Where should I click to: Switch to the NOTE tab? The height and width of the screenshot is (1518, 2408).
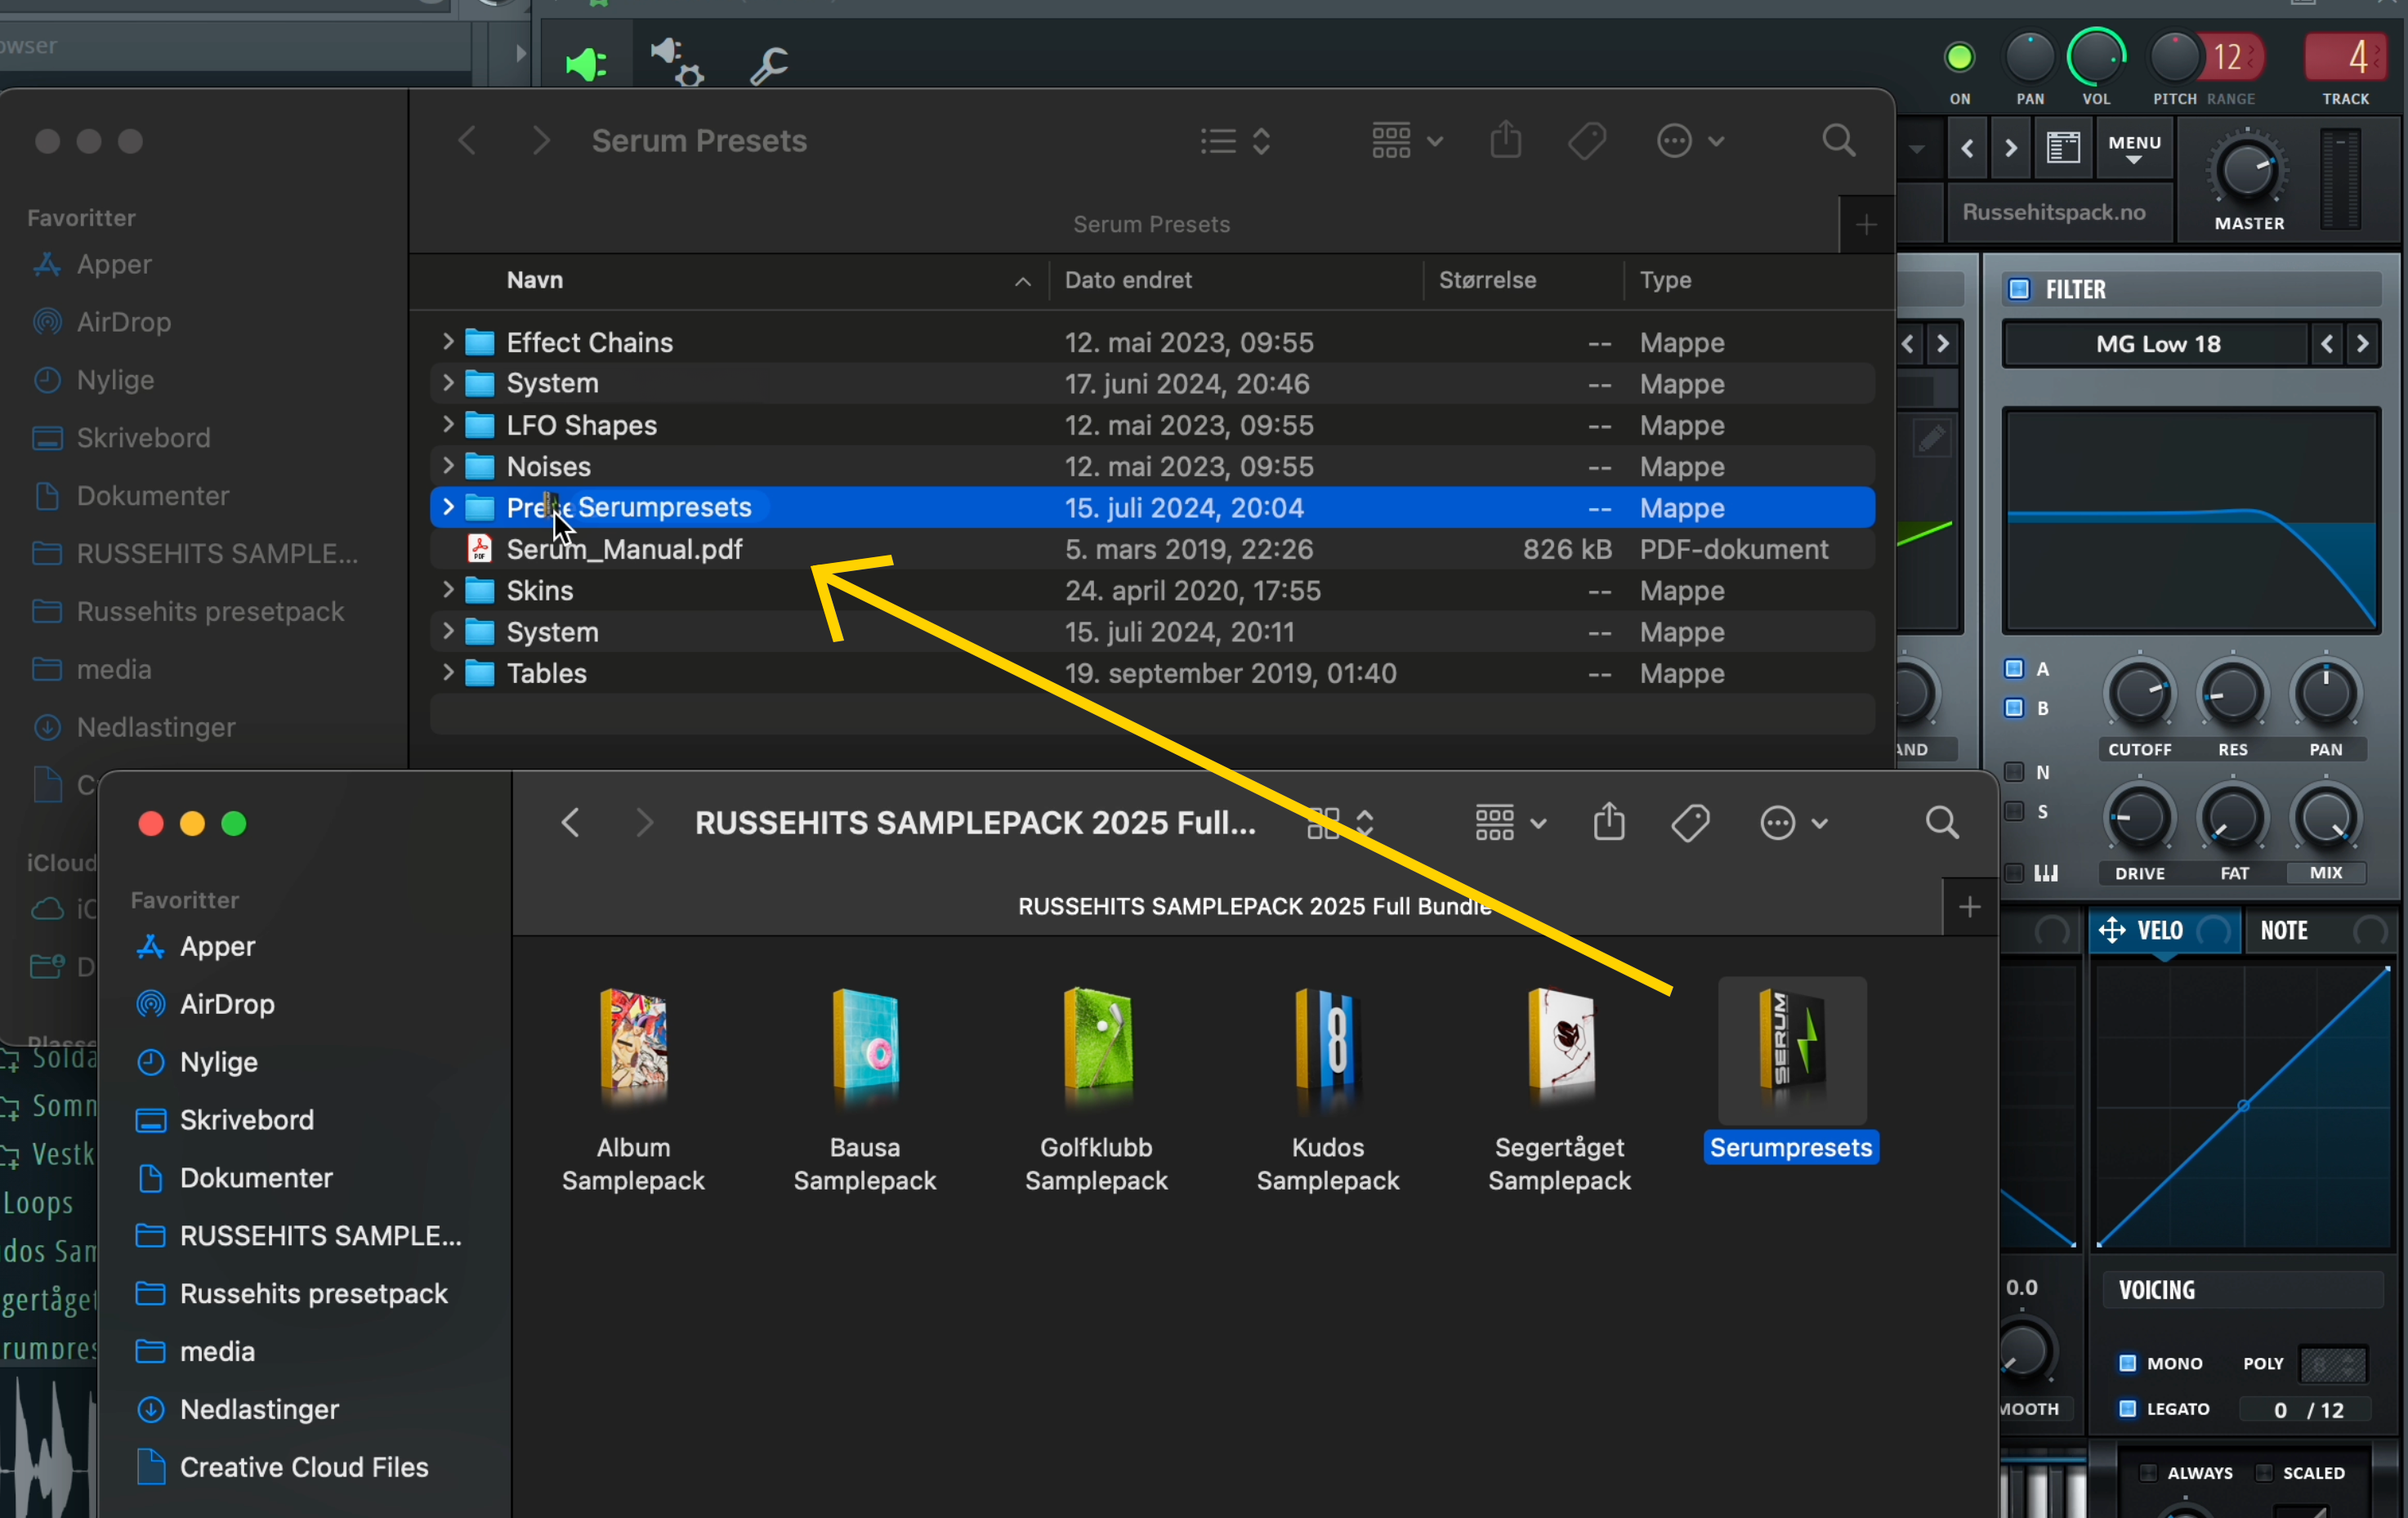point(2284,930)
